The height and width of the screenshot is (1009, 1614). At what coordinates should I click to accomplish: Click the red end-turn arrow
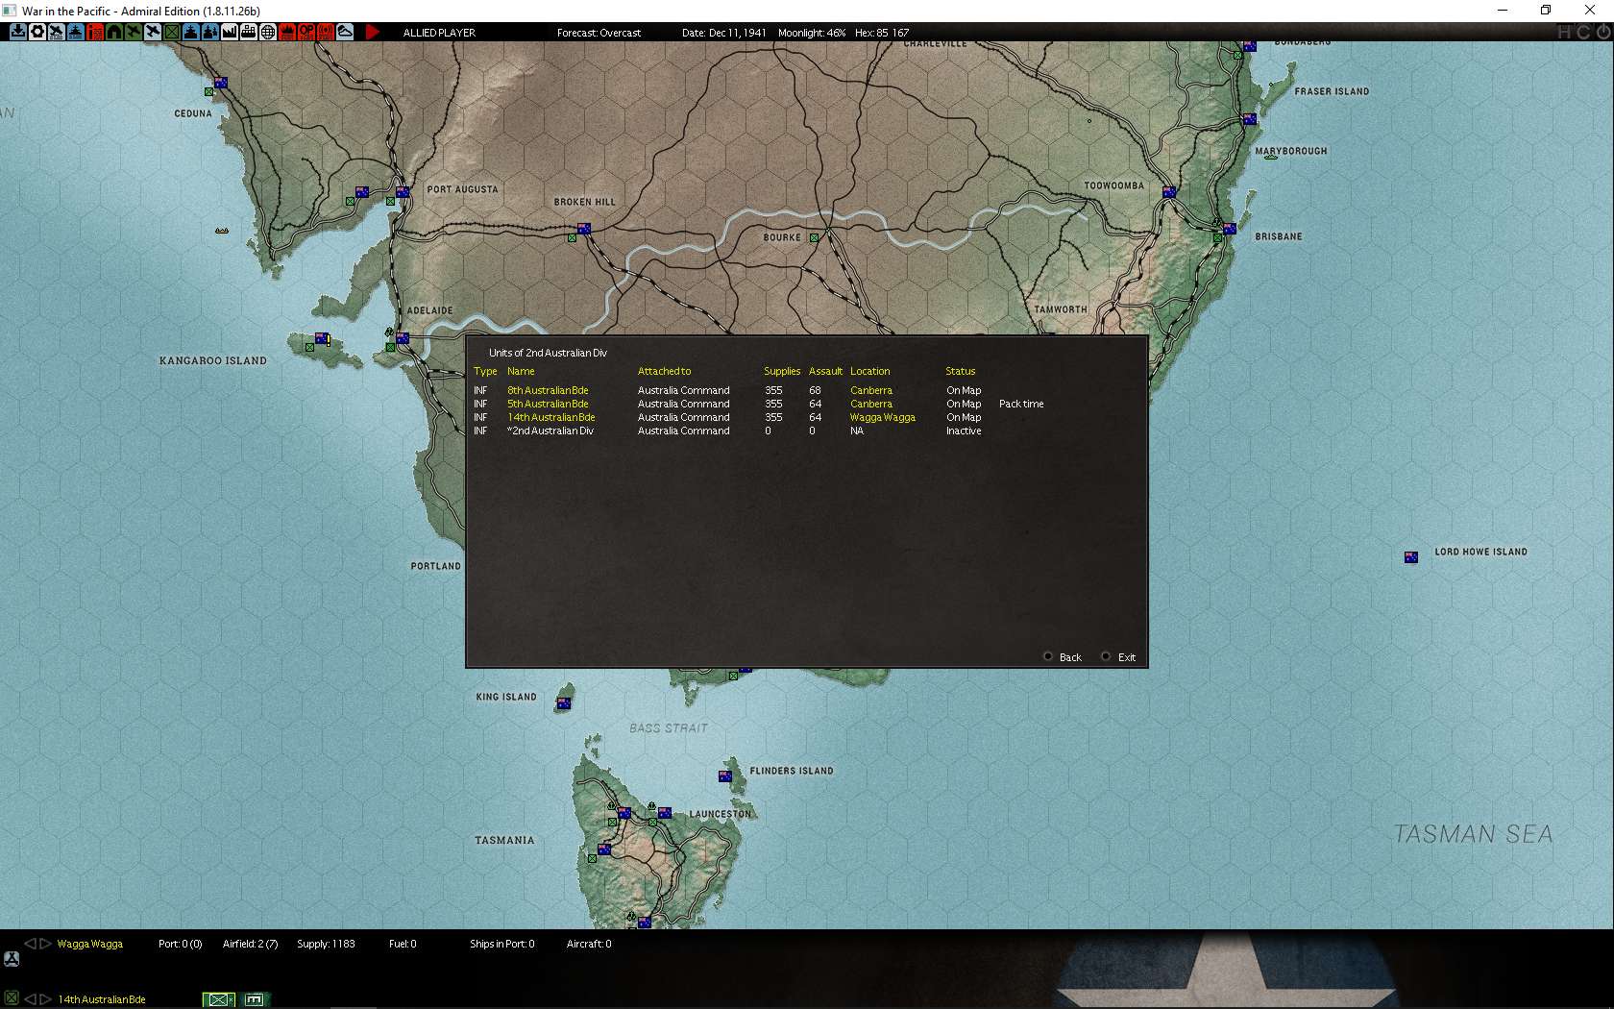[372, 32]
